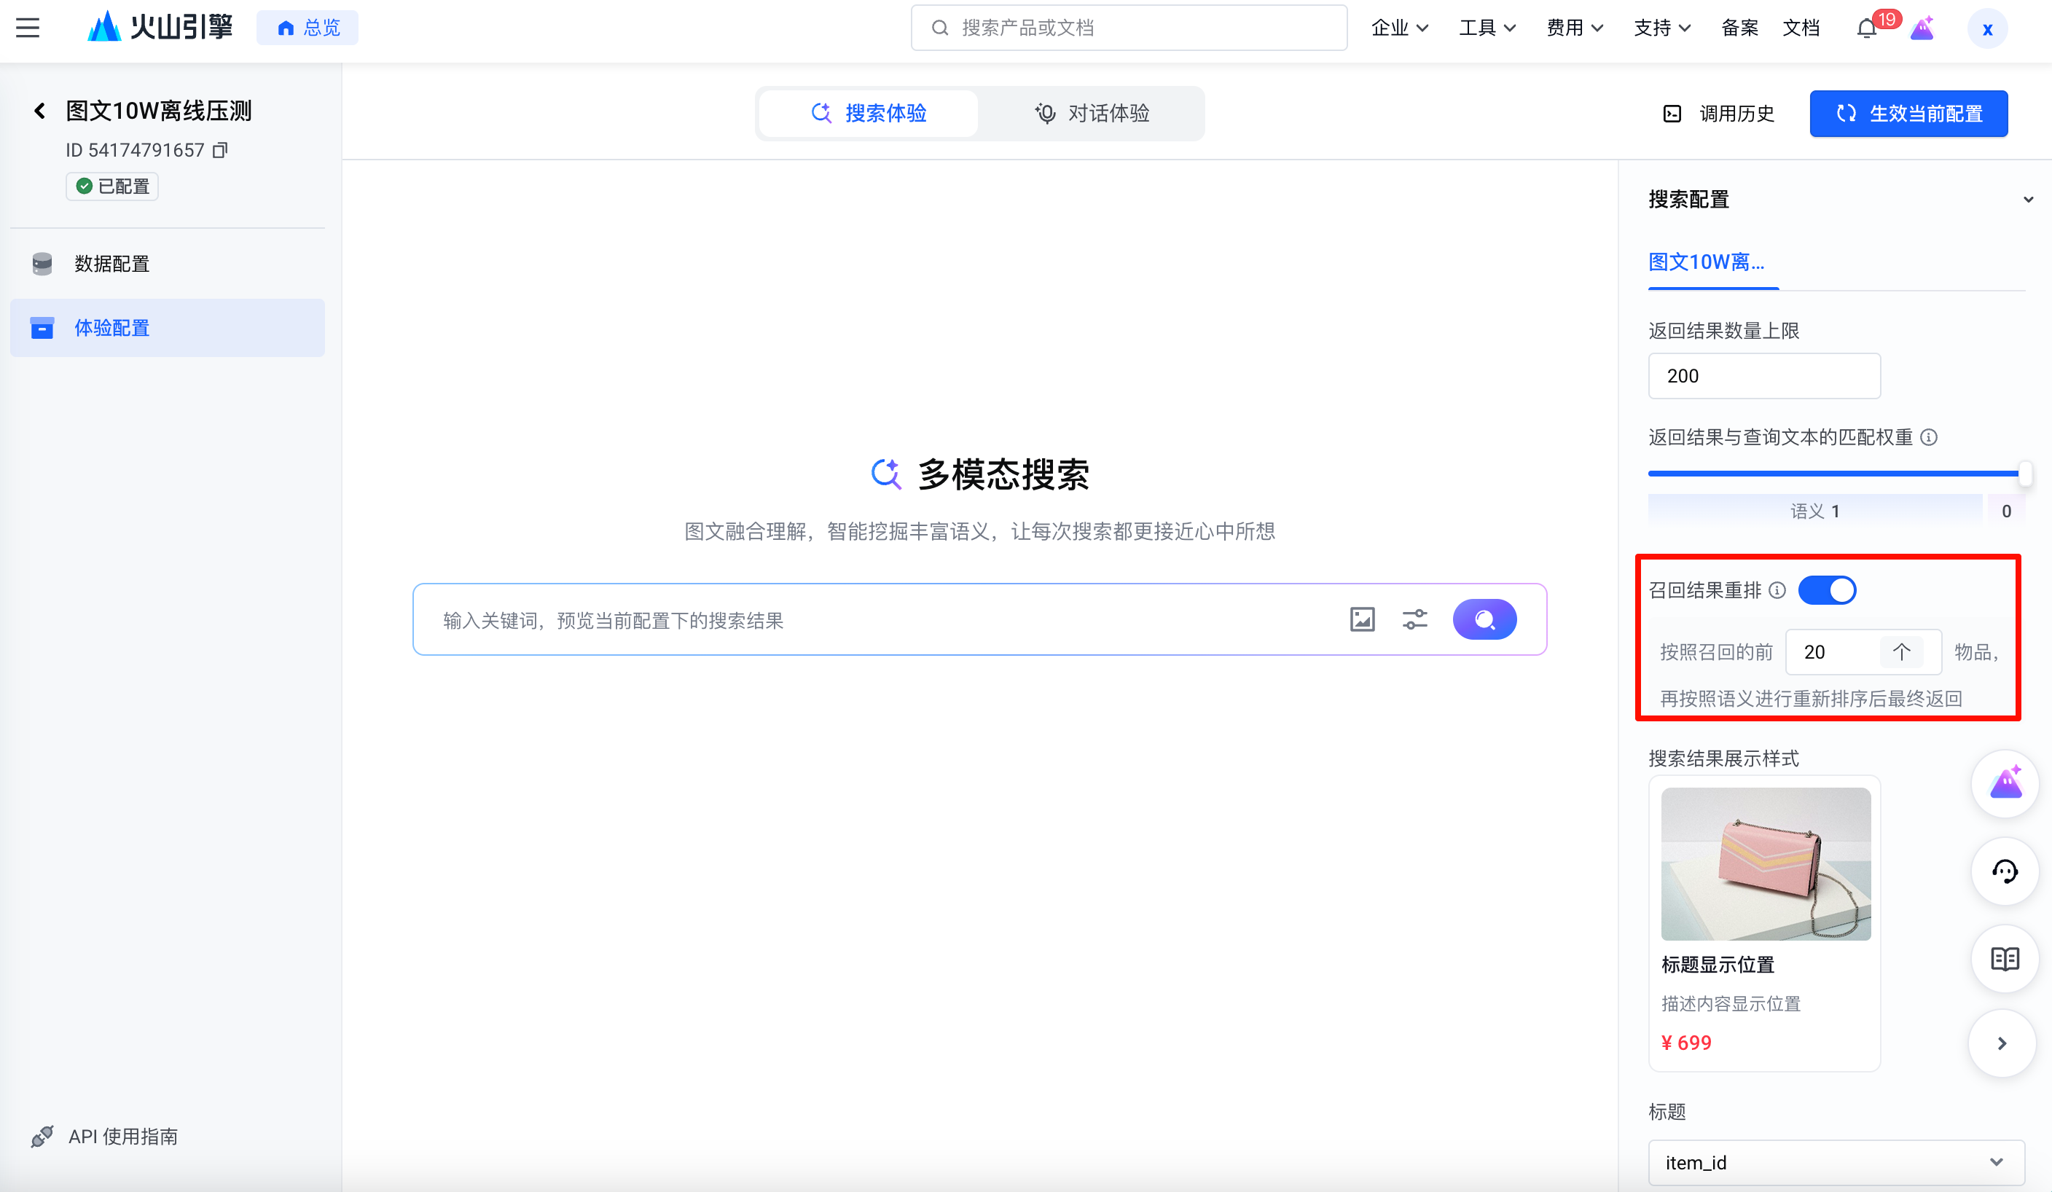Collapse the 搜索配置 panel chevron

[x=2027, y=200]
